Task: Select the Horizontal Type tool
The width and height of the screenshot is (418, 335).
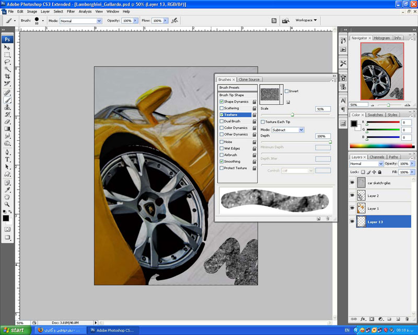Action: pos(7,160)
